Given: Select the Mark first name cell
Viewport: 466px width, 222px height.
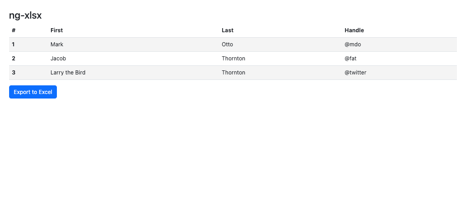Looking at the screenshot, I should pos(57,44).
